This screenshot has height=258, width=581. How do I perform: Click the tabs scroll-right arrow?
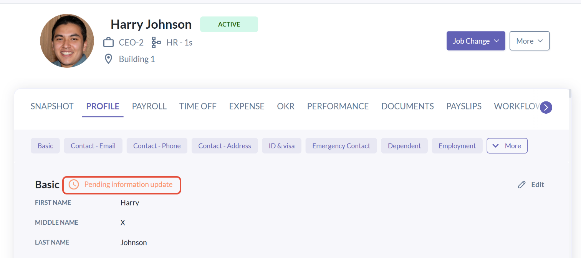[546, 108]
